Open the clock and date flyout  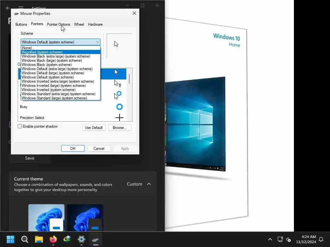[x=306, y=239]
